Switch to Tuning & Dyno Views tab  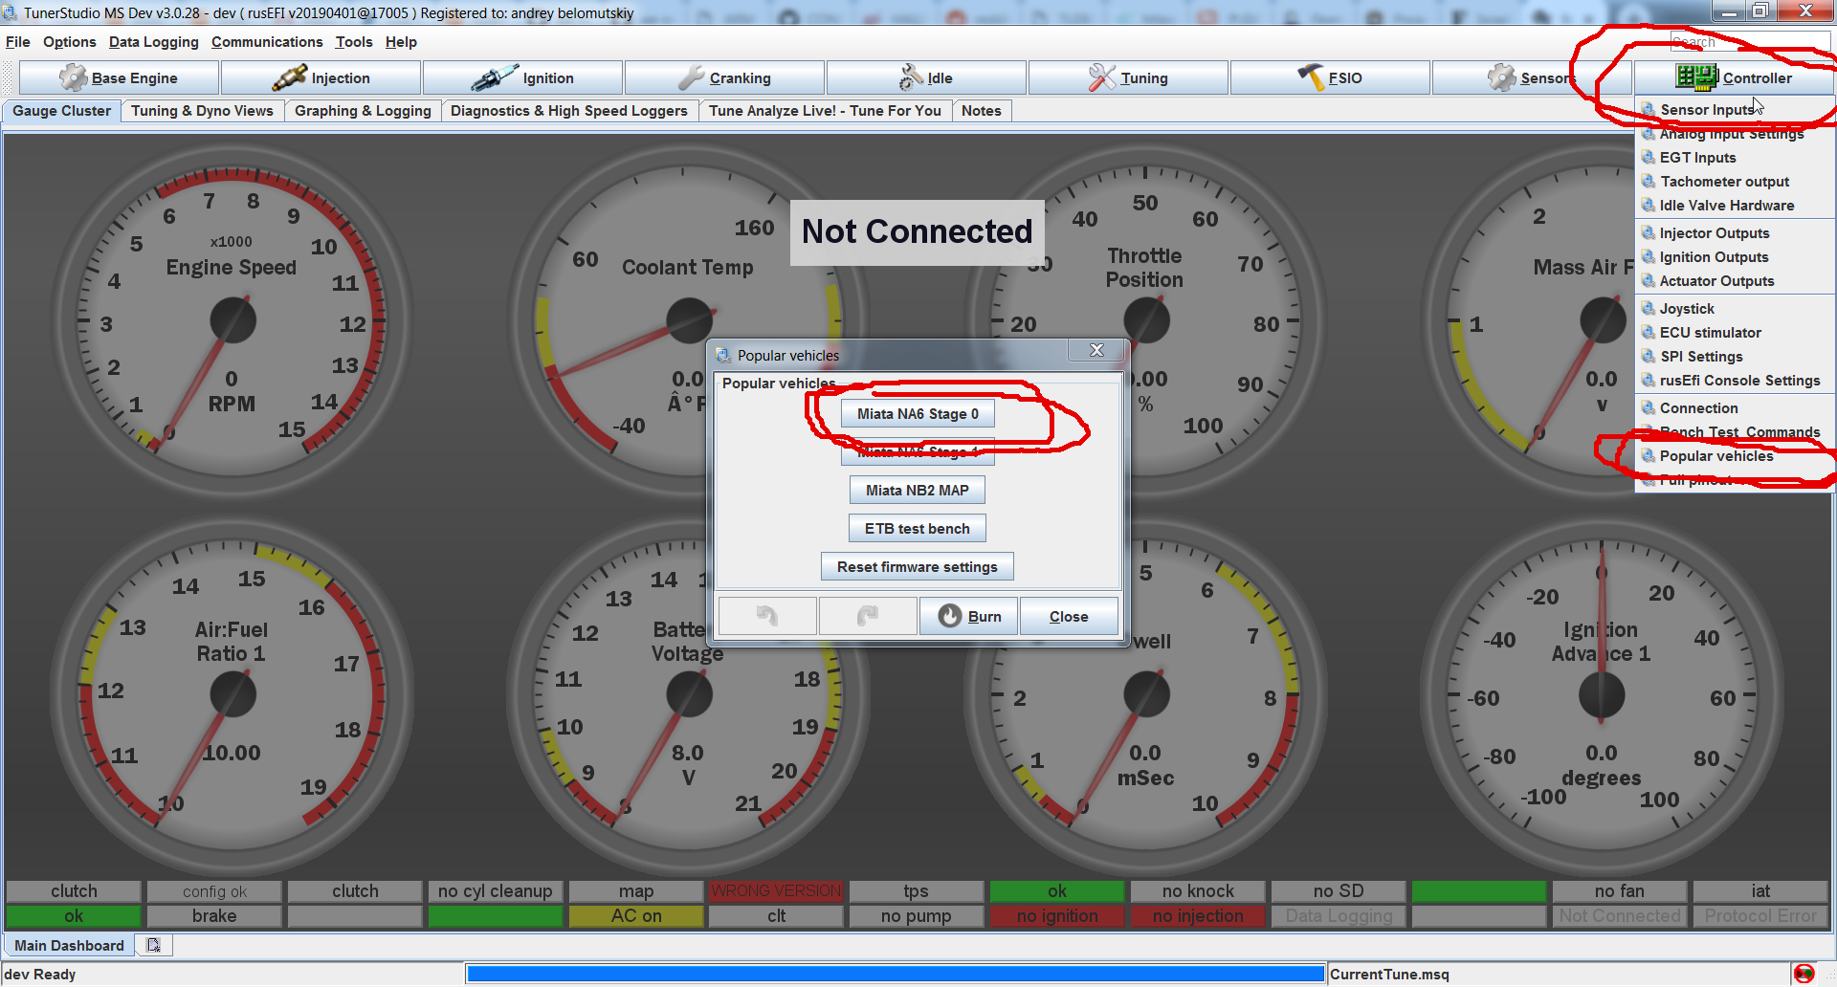click(x=202, y=111)
